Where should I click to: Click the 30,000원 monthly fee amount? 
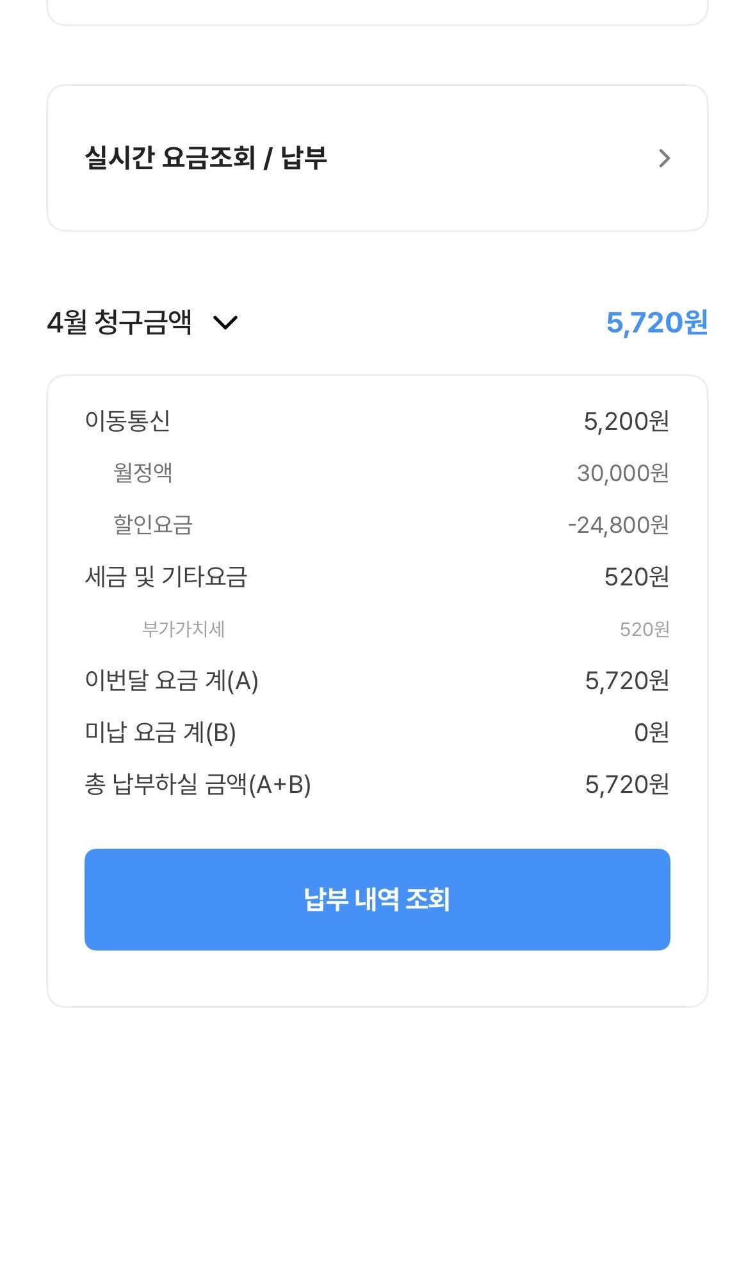coord(622,473)
